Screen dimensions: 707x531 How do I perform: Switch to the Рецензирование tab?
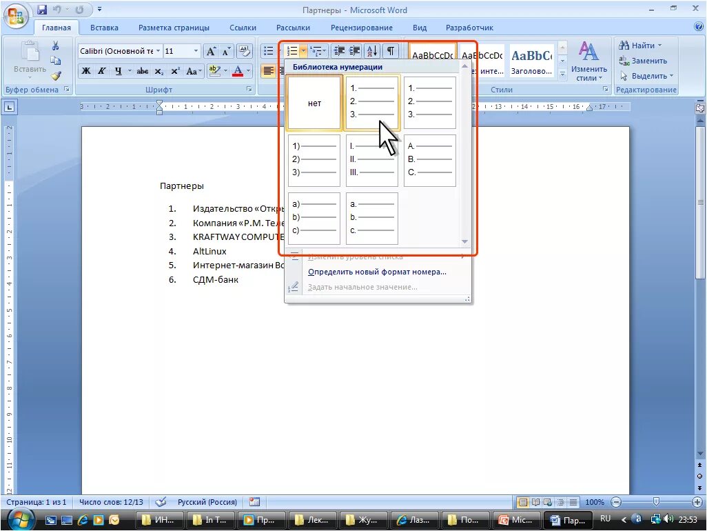362,28
